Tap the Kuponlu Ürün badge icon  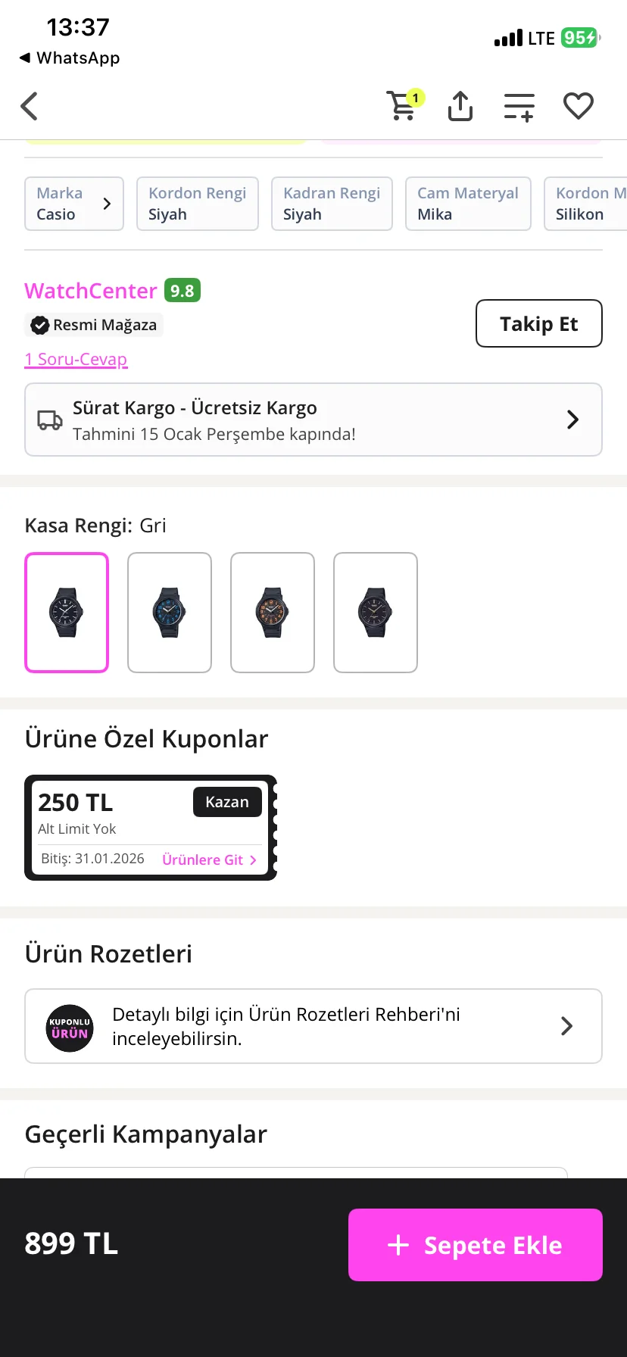click(70, 1028)
